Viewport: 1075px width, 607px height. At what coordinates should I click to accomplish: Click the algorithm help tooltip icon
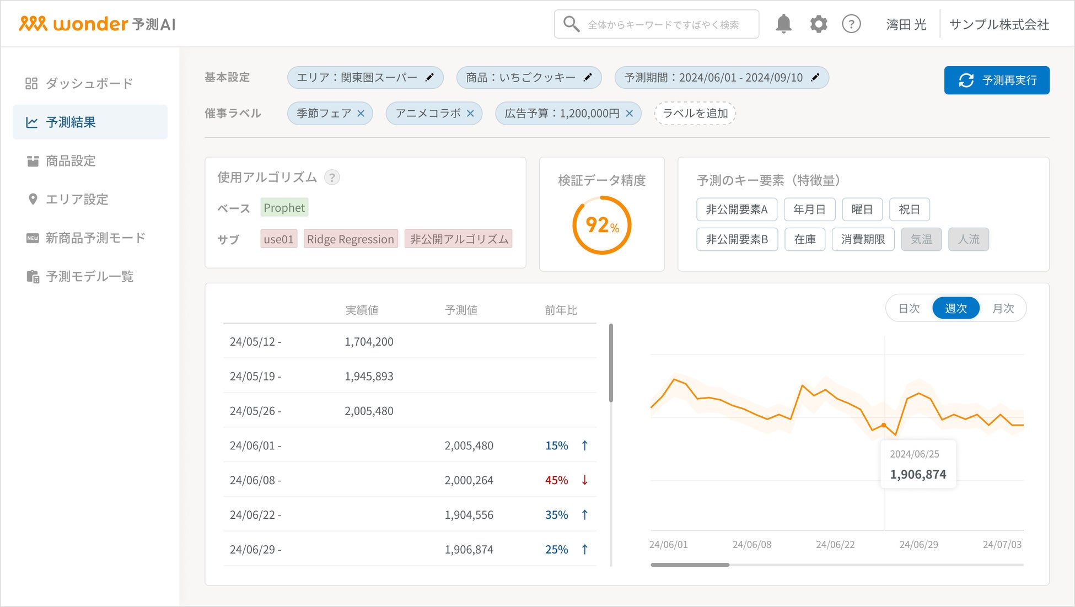332,178
